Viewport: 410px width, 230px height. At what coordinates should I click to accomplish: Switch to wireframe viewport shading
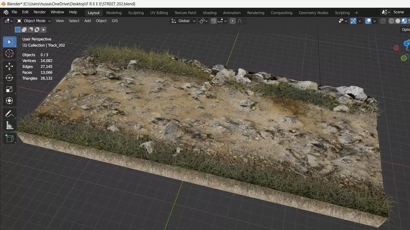[x=391, y=21]
